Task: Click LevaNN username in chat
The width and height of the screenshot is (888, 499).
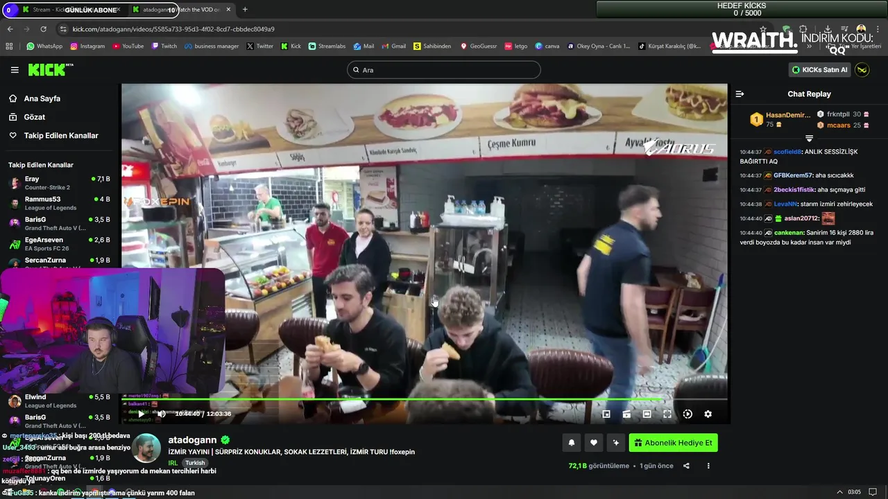Action: click(785, 204)
